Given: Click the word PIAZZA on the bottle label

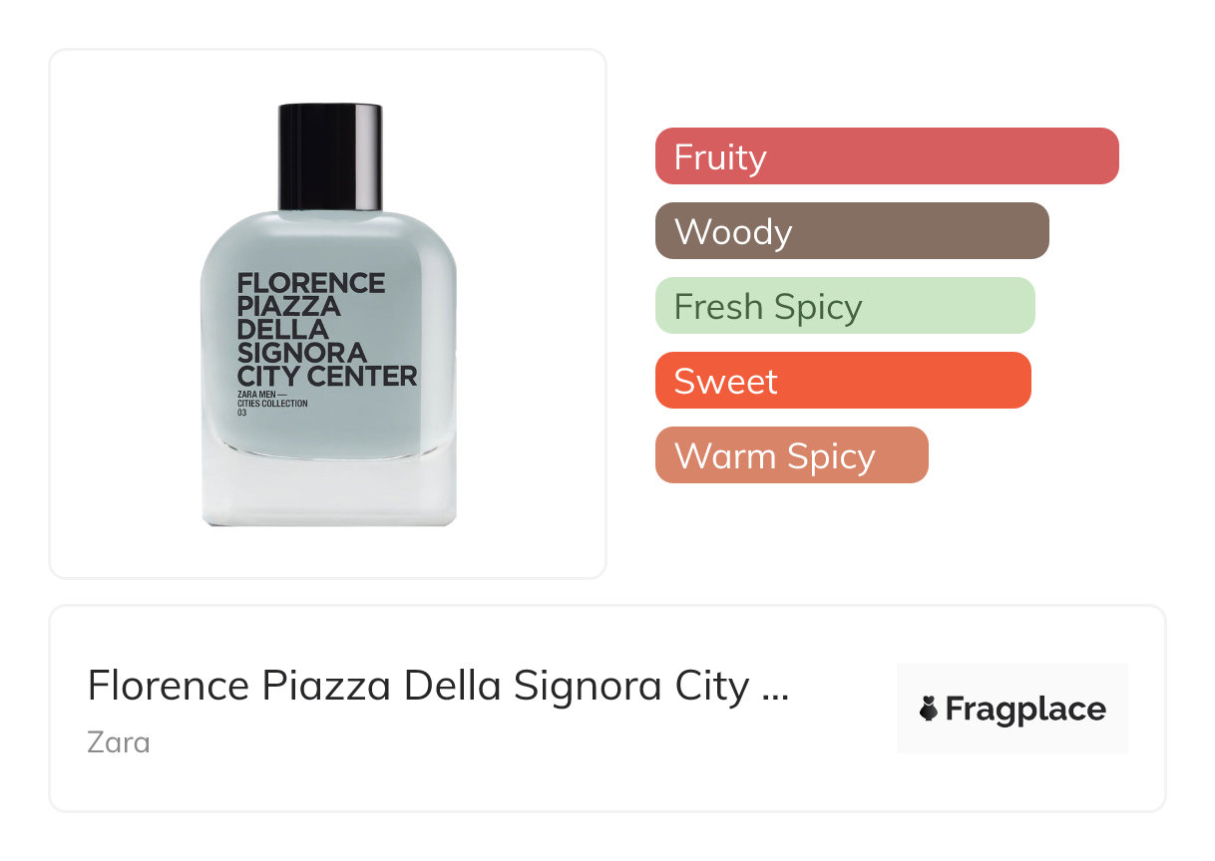Looking at the screenshot, I should coord(288,306).
